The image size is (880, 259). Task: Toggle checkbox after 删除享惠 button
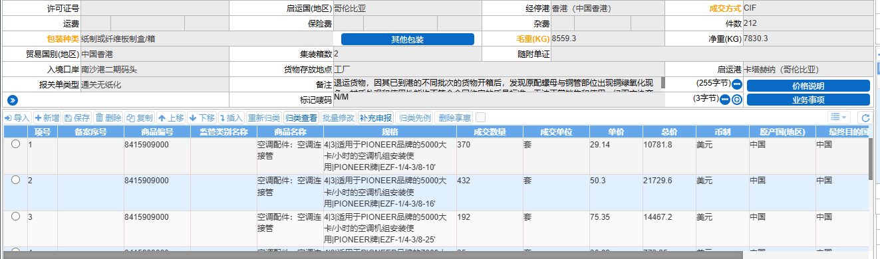point(480,117)
